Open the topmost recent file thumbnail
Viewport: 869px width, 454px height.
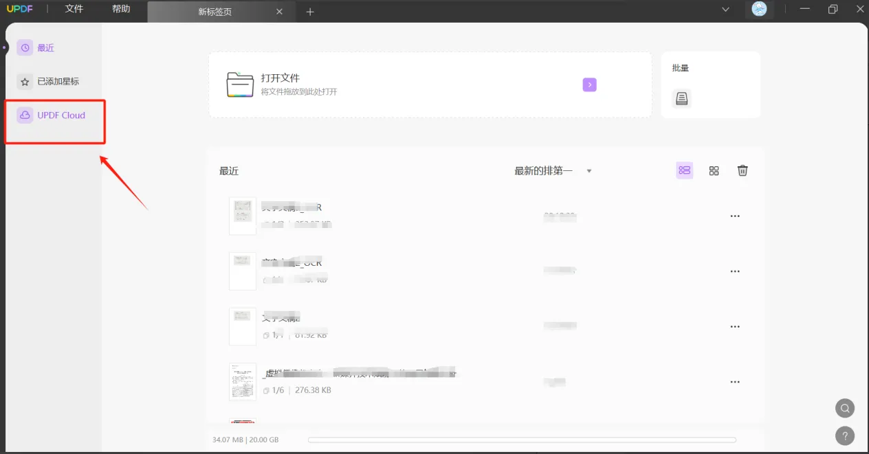coord(243,216)
